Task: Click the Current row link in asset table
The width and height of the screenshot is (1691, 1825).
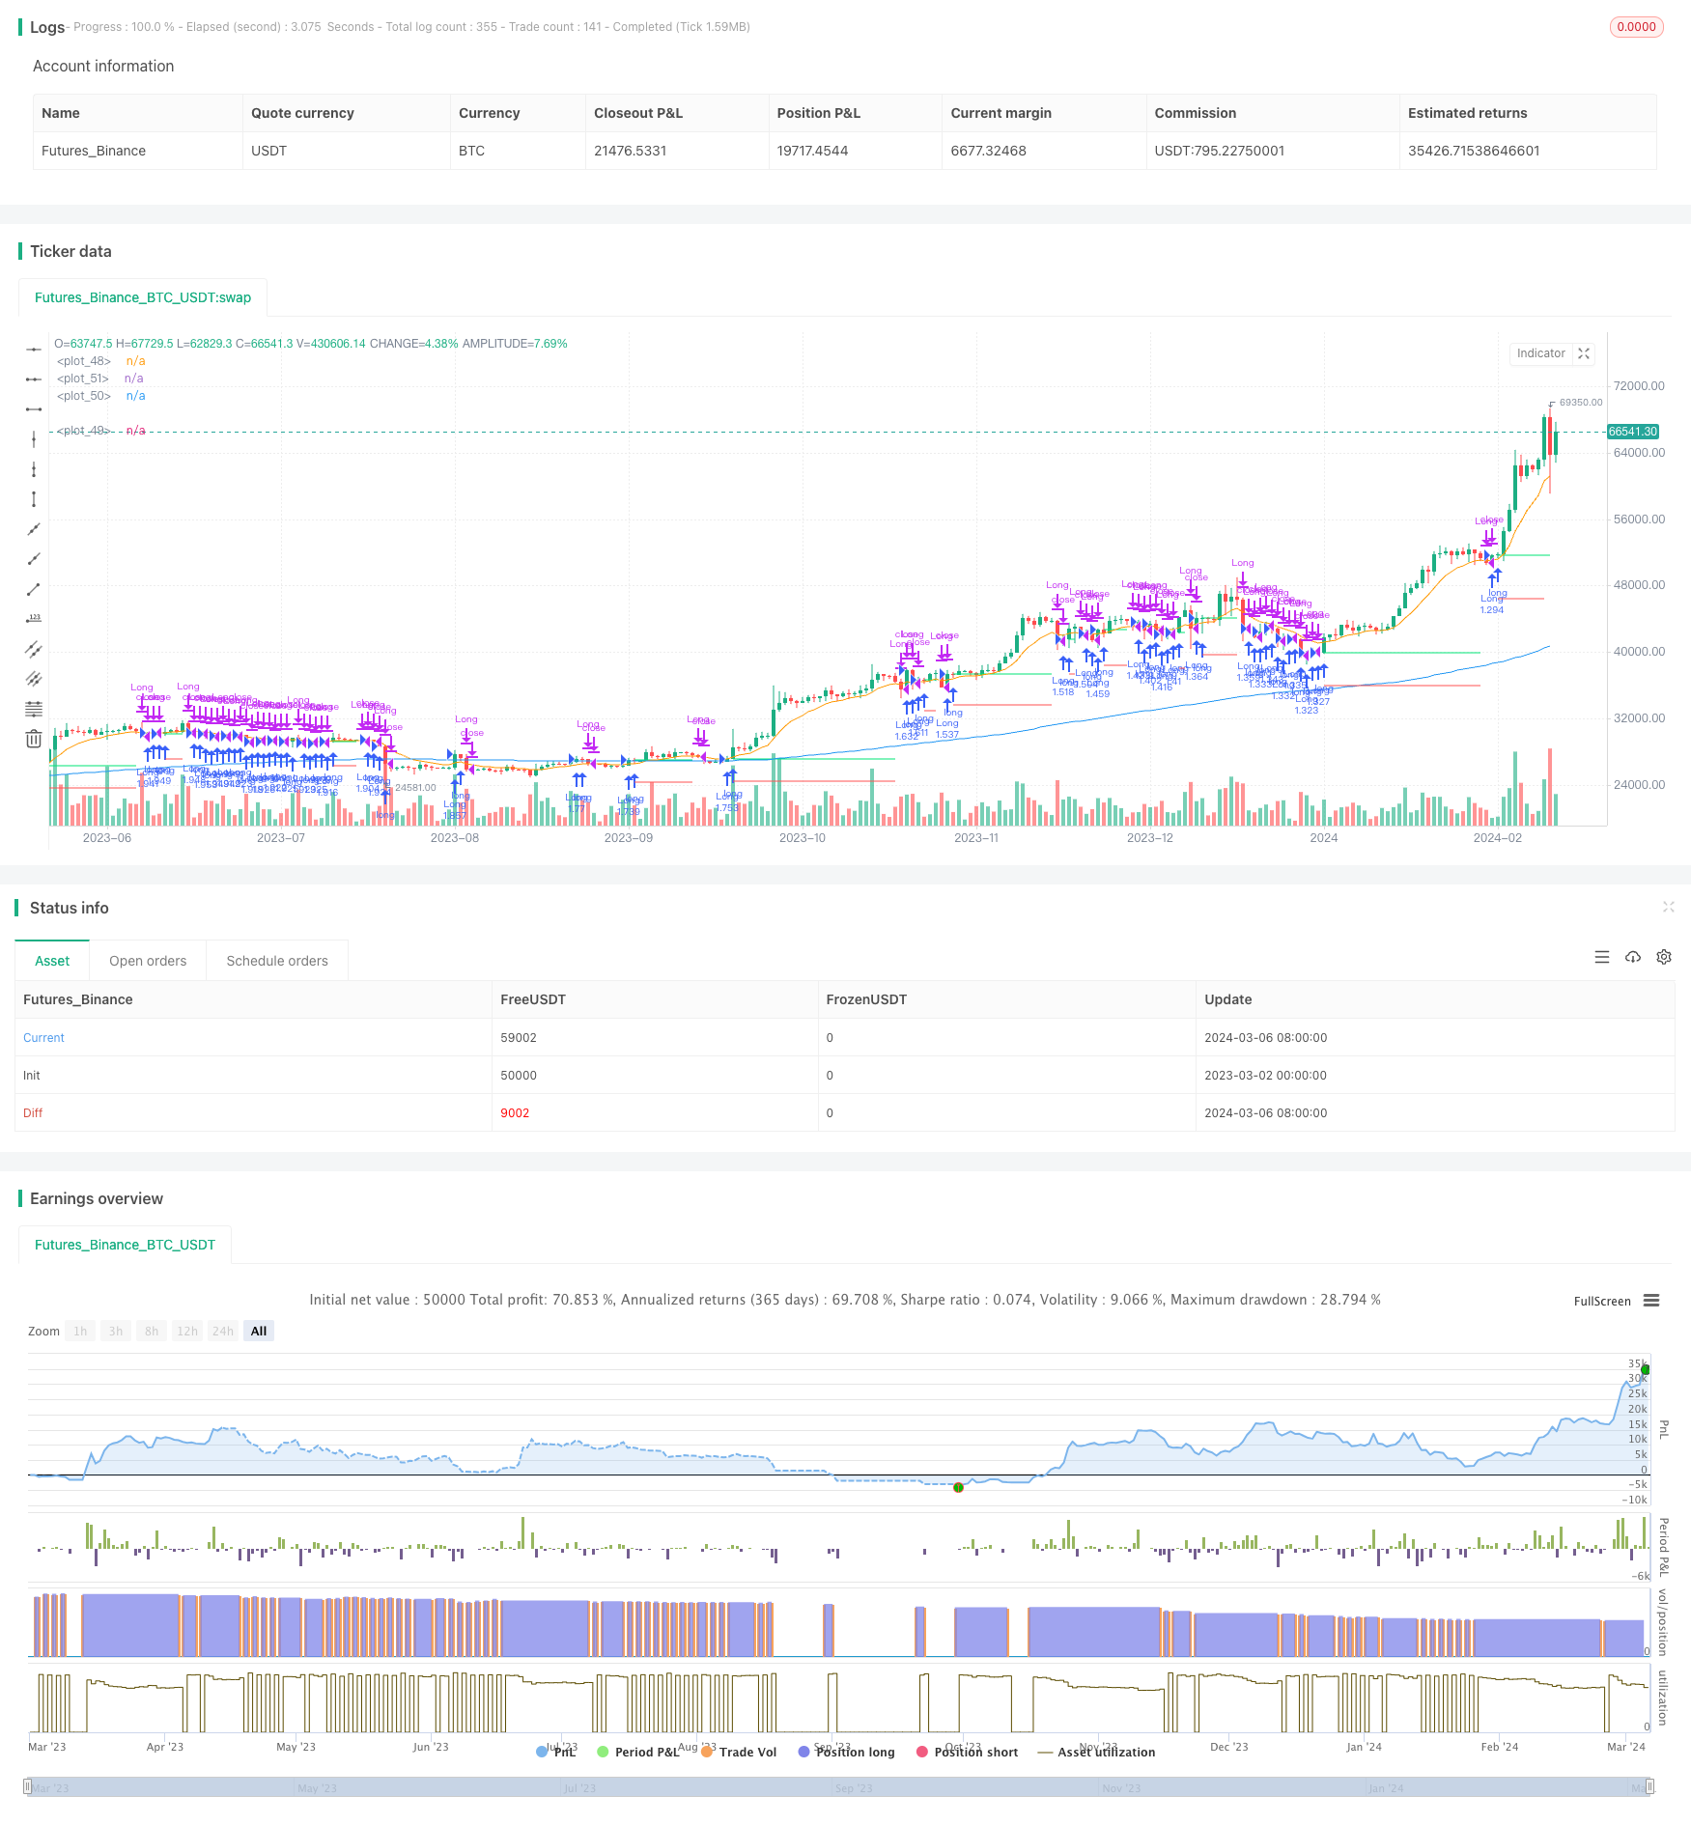Action: point(43,1038)
